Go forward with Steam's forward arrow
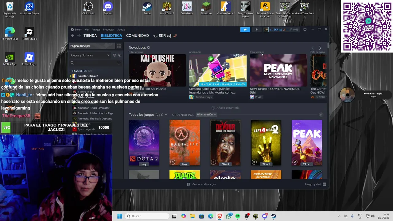 79,36
